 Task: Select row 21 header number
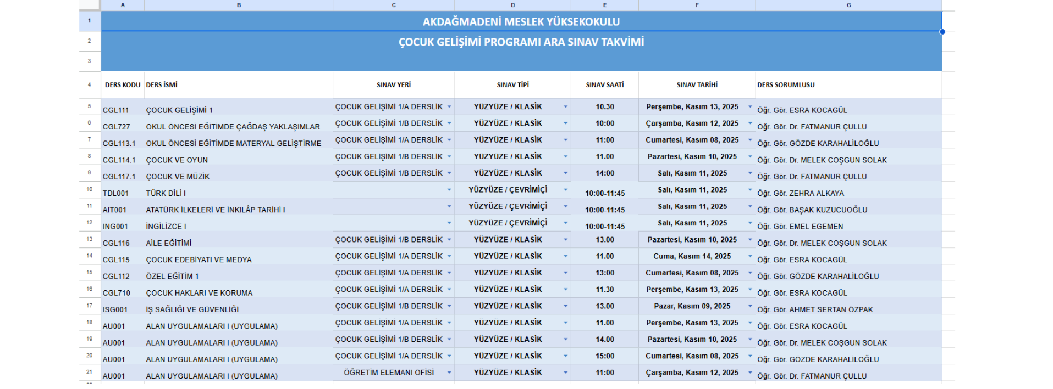(90, 372)
